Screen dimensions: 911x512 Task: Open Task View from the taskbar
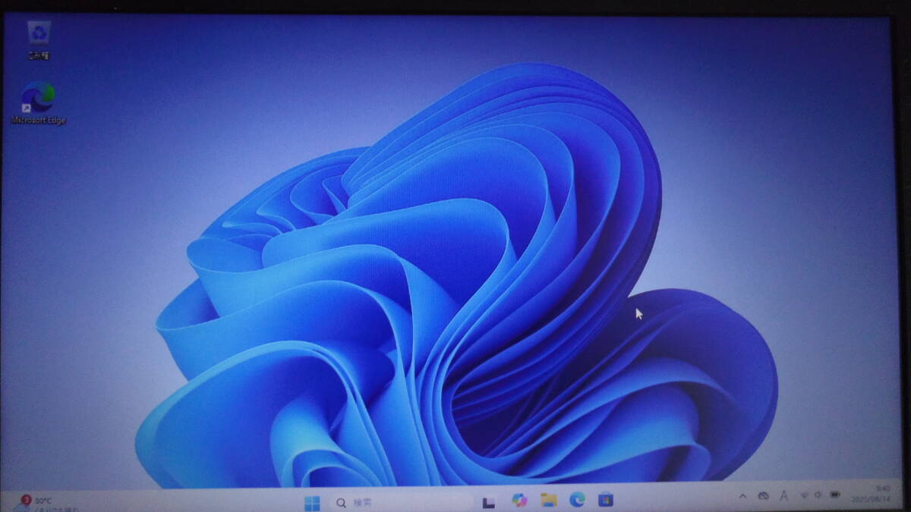tap(490, 501)
